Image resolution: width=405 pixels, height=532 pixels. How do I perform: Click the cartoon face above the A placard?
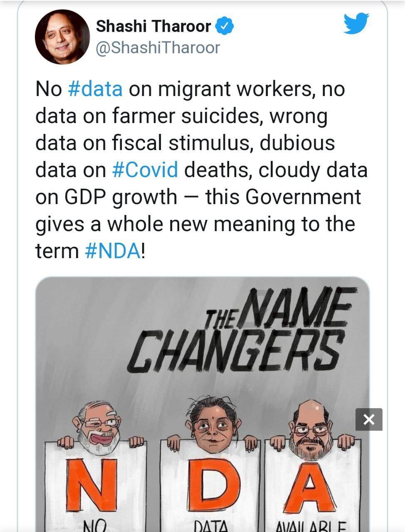(x=311, y=428)
